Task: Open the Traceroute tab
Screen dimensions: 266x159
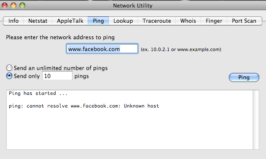Action: pos(156,21)
